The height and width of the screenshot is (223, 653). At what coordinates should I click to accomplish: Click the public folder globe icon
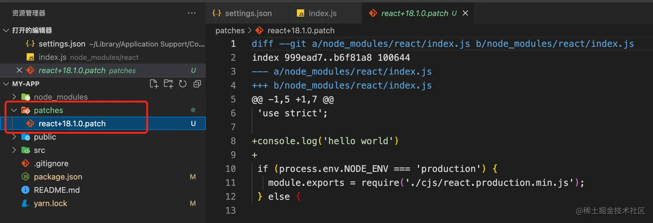coord(26,137)
